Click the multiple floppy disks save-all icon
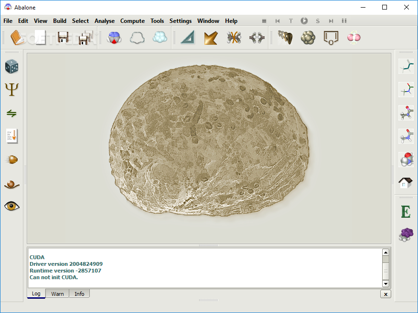 tap(86, 38)
